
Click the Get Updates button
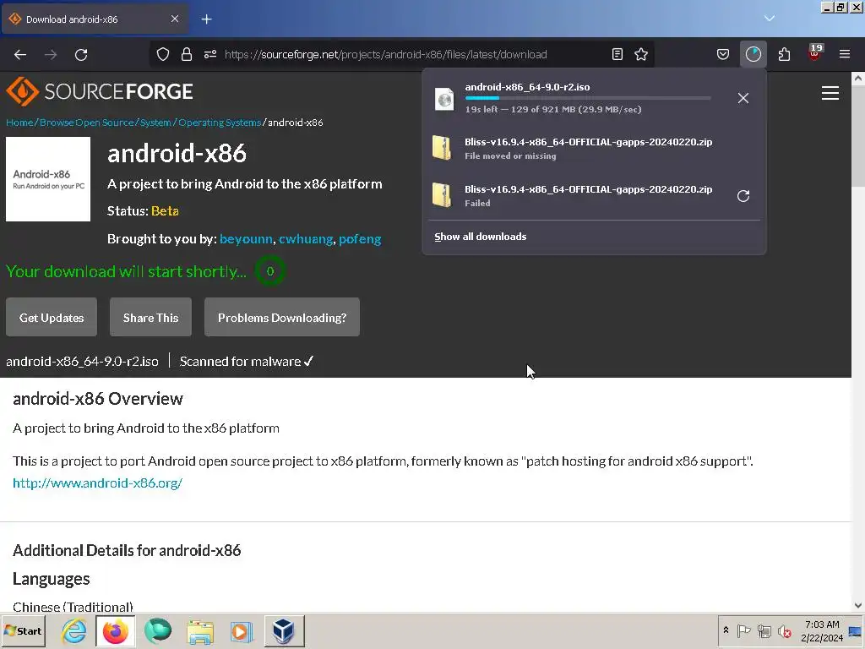(x=52, y=318)
